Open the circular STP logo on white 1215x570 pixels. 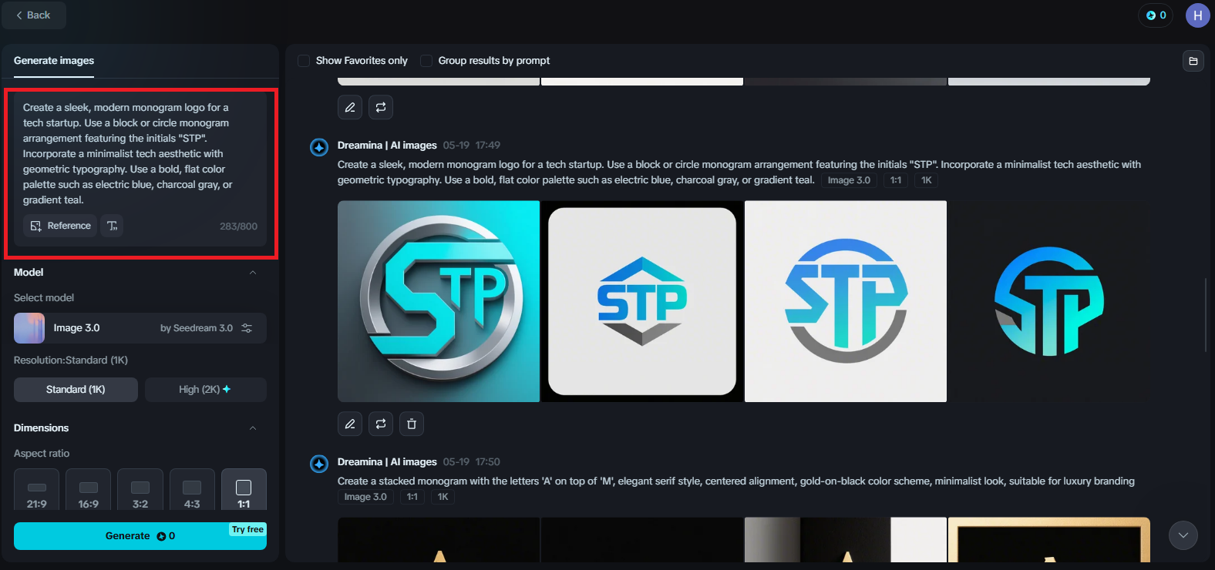click(x=846, y=301)
